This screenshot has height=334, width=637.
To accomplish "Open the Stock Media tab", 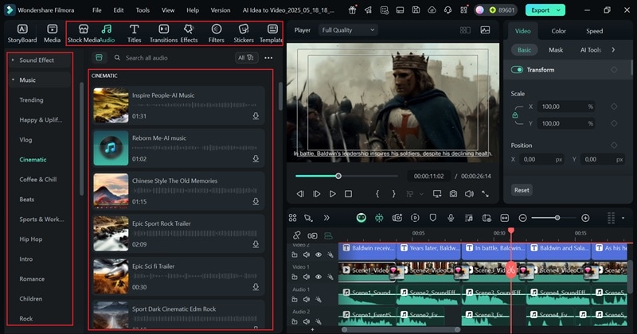I will point(84,33).
